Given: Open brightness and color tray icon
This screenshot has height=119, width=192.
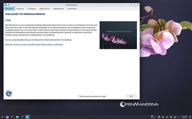Looking at the screenshot, I should pyautogui.click(x=167, y=117).
